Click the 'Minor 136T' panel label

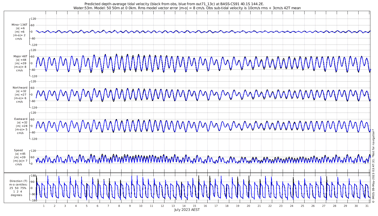tap(19, 25)
